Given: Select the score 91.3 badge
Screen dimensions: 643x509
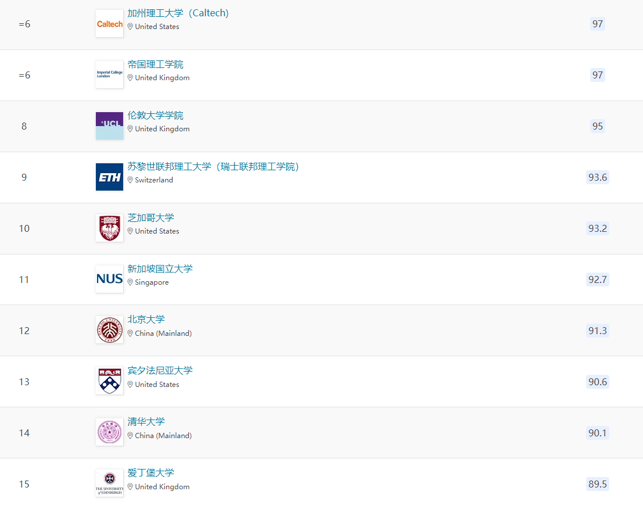Looking at the screenshot, I should [598, 331].
